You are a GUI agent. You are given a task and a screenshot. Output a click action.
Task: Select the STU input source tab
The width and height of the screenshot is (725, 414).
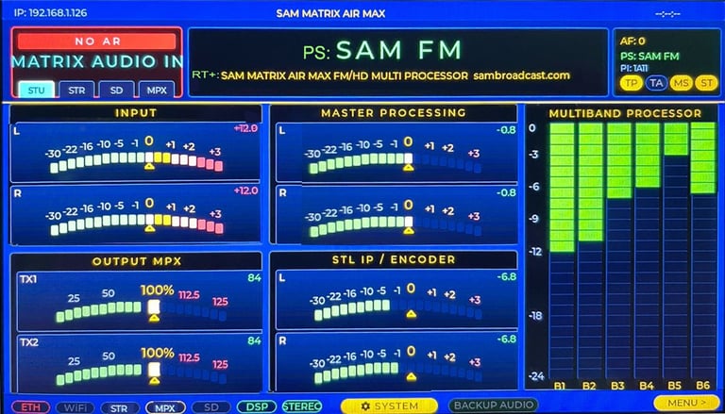37,90
